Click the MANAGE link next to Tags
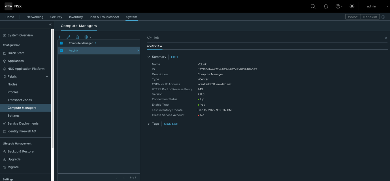 click(171, 124)
